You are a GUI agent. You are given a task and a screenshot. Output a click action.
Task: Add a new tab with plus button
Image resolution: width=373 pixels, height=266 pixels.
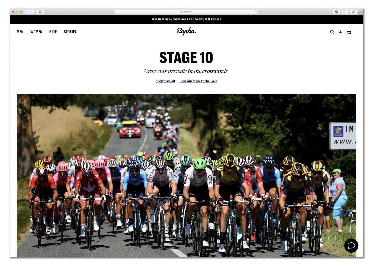coord(361,13)
